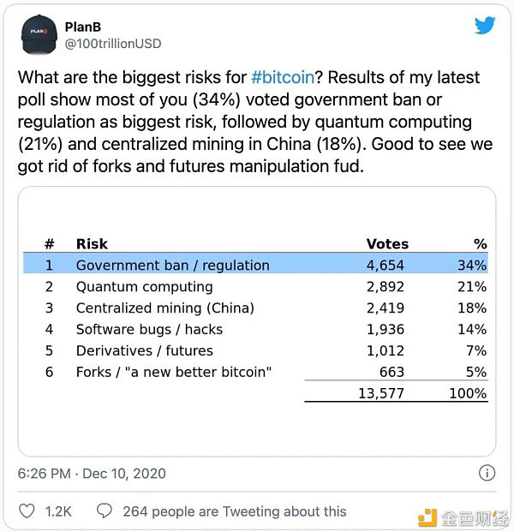Open PlanB profile avatar
514x532 pixels.
[39, 34]
